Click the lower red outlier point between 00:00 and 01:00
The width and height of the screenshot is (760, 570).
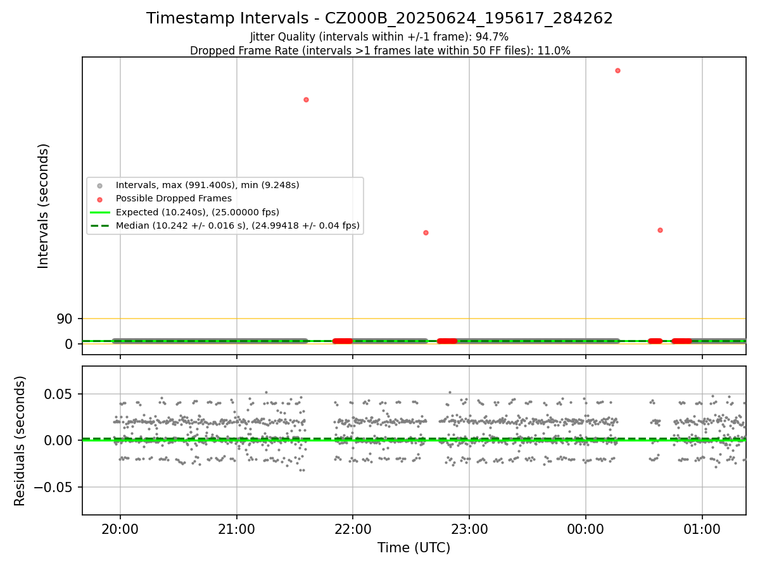click(x=660, y=230)
